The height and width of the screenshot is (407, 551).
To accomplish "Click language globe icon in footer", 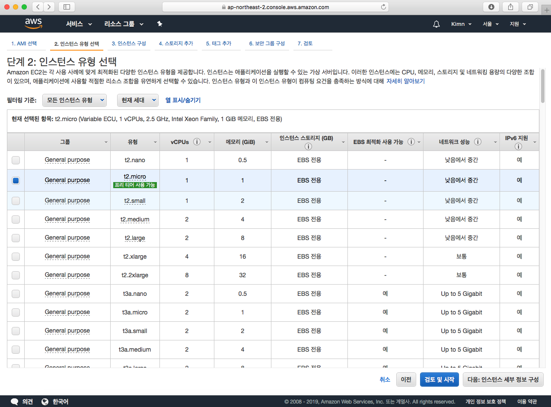I will click(x=45, y=401).
